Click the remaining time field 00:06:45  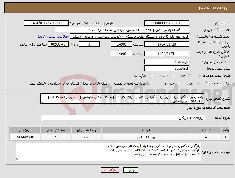point(58,44)
